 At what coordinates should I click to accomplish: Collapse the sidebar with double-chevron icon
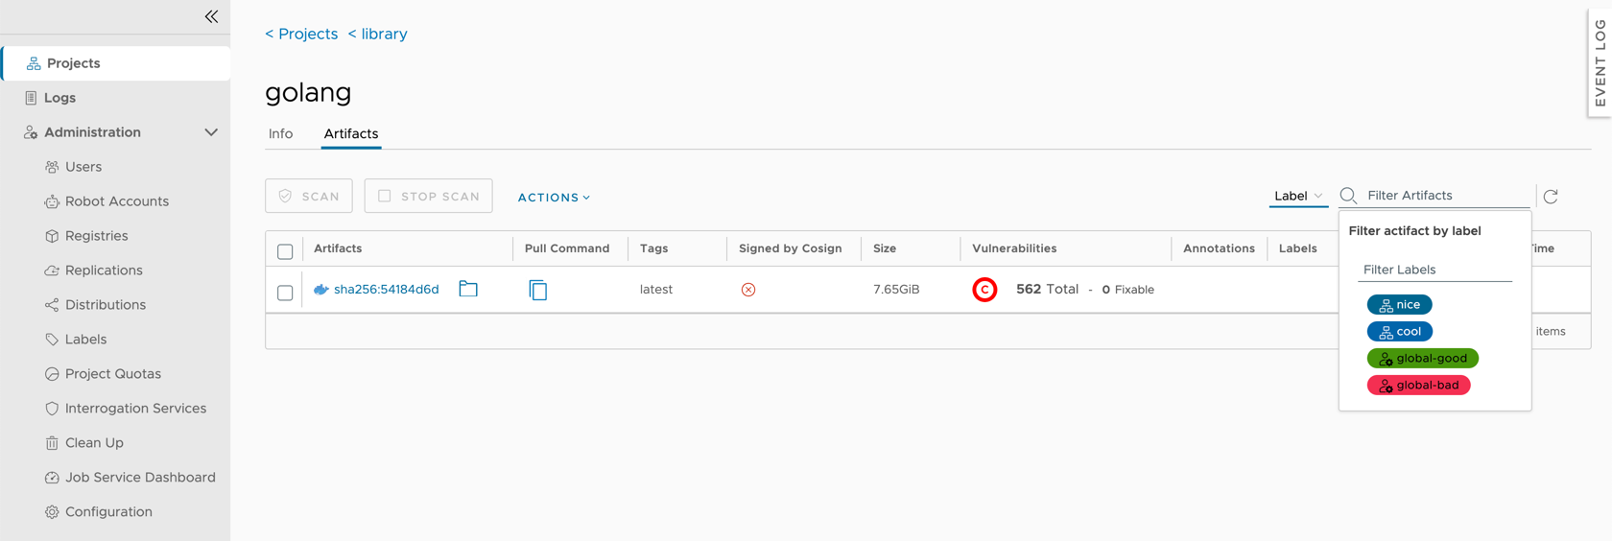(211, 16)
